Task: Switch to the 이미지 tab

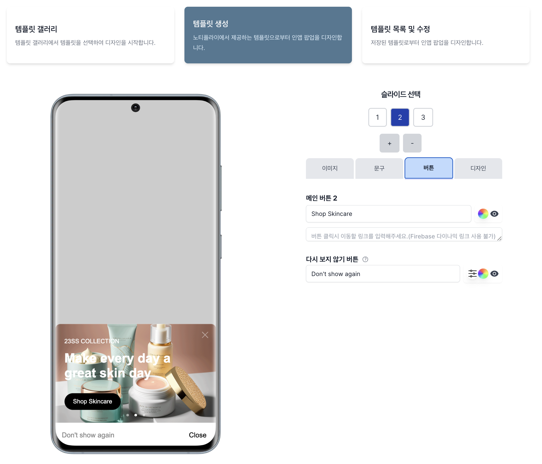Action: coord(330,168)
